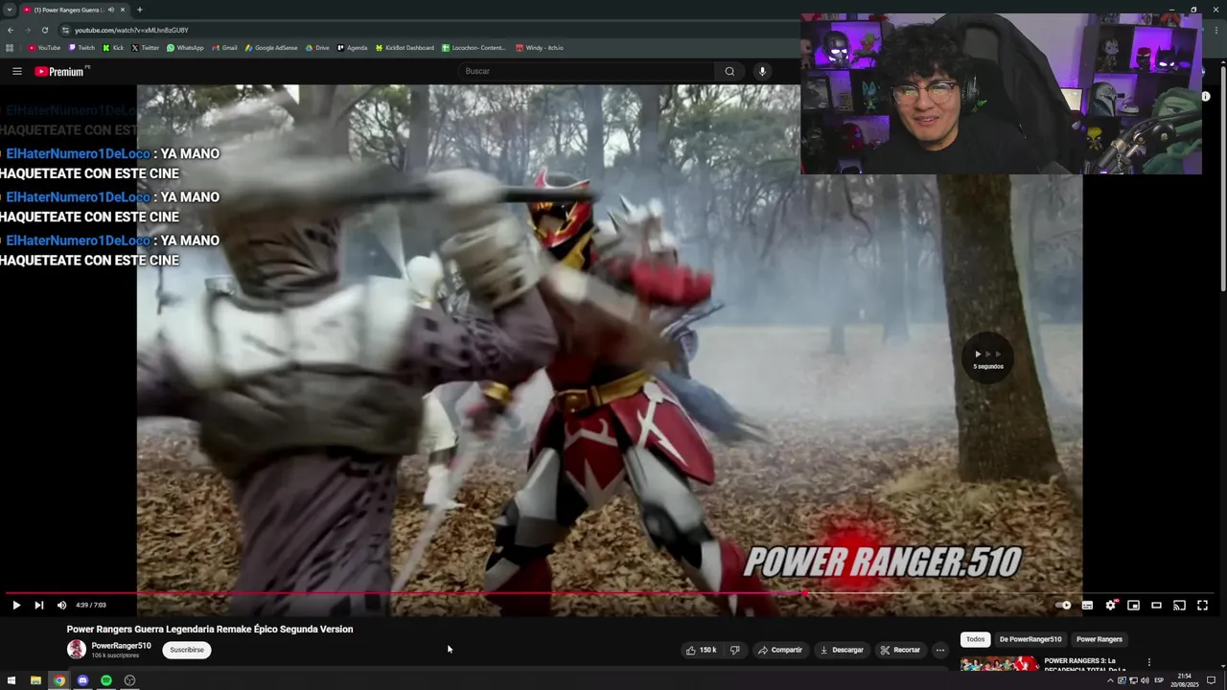Select the Power Rangers Guerra browser tab

coord(74,10)
